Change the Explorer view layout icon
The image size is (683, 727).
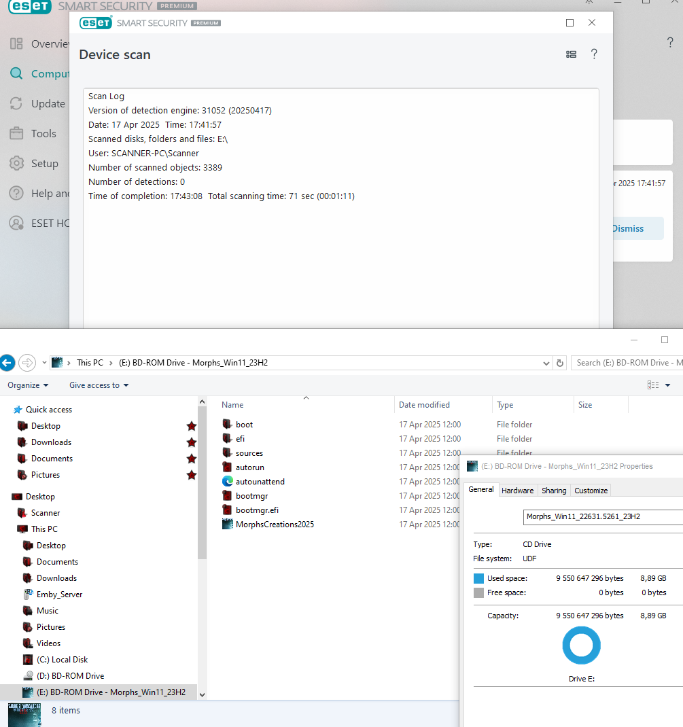click(x=653, y=385)
